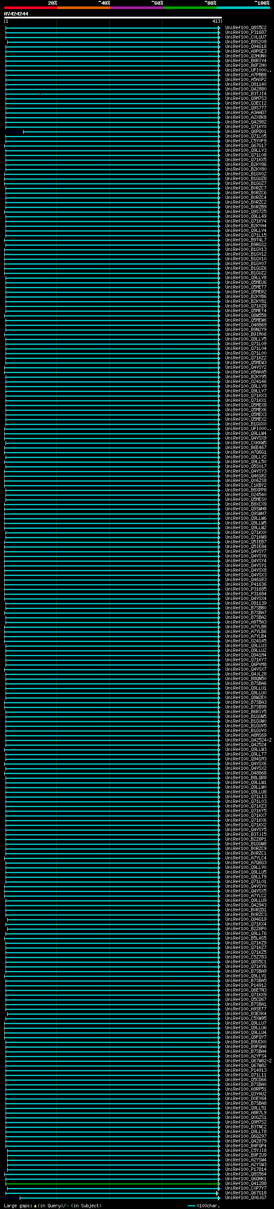Click label UniRef100_Q4JL28

tap(246, 674)
